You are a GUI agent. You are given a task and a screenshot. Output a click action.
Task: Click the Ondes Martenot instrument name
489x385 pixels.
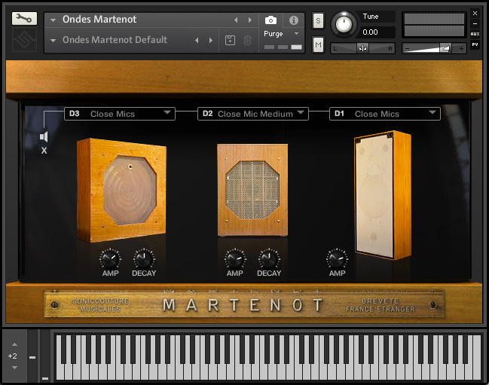tap(99, 20)
